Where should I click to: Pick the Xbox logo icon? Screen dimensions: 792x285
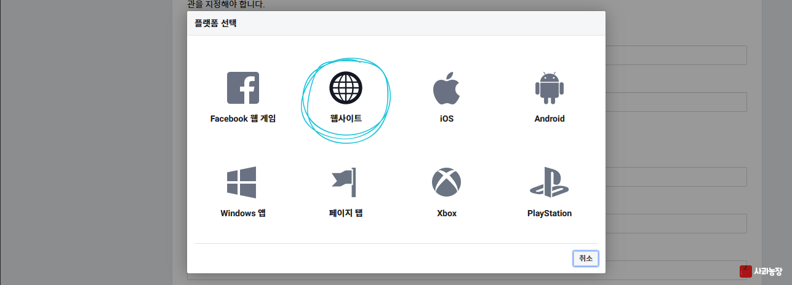point(446,182)
